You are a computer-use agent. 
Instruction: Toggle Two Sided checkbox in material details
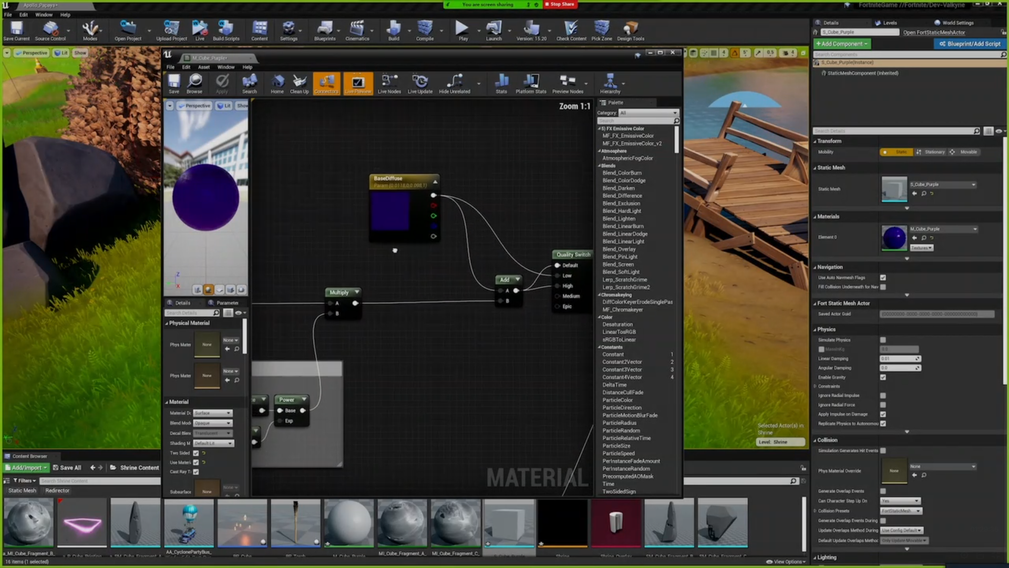point(196,453)
